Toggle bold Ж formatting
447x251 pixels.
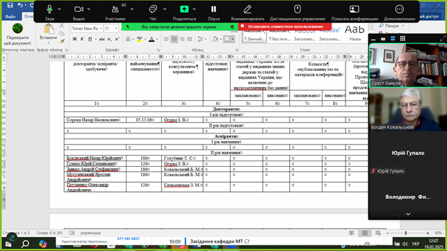(74, 39)
